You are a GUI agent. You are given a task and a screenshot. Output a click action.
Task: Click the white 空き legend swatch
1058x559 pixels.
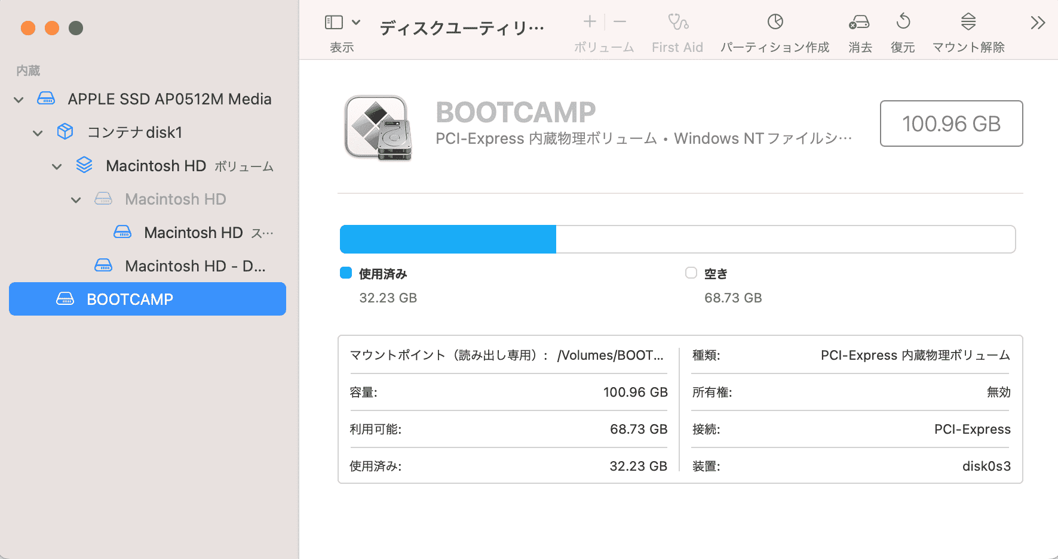coord(691,273)
